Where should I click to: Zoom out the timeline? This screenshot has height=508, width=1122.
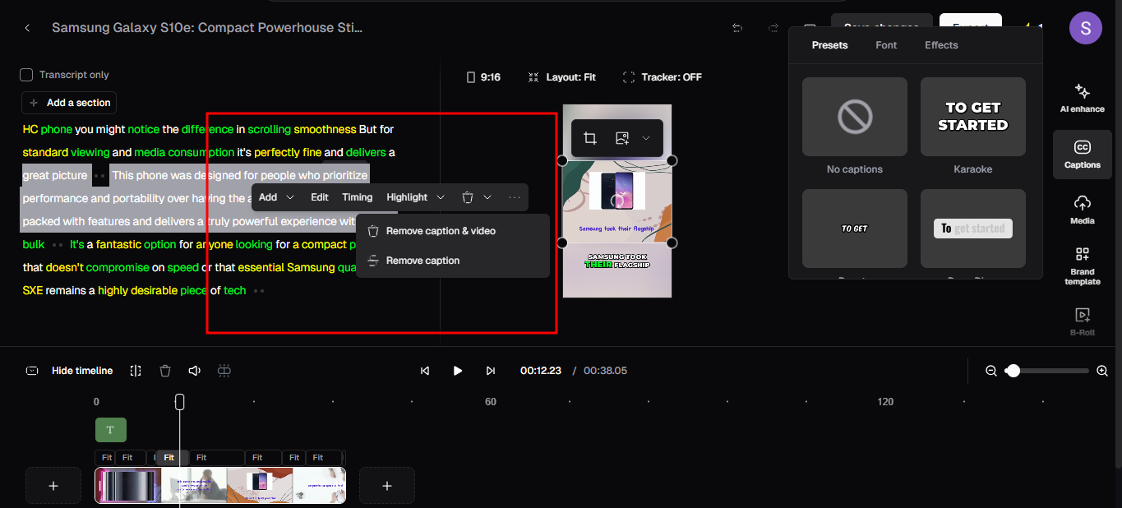pyautogui.click(x=991, y=371)
